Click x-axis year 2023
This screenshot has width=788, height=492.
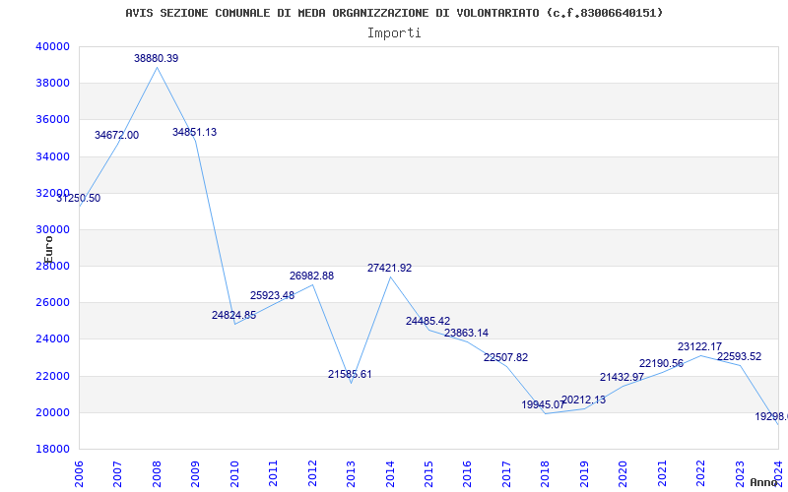(740, 473)
